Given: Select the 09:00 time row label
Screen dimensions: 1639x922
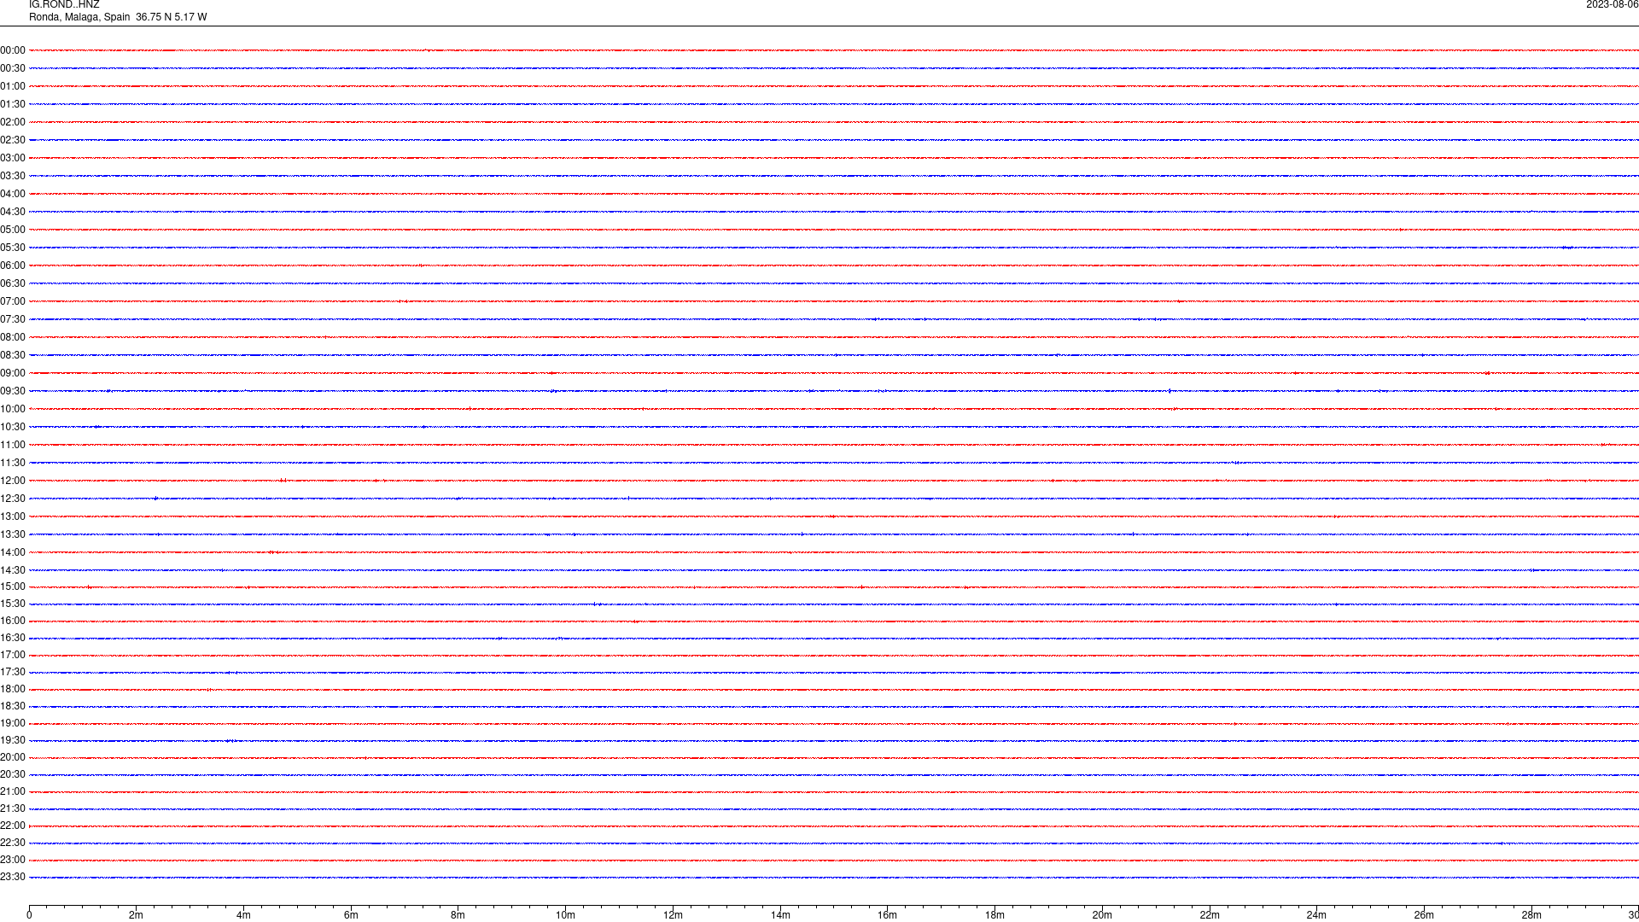Looking at the screenshot, I should [13, 373].
